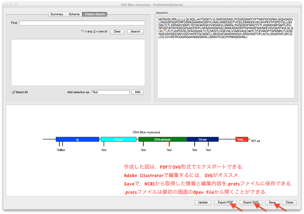
Task: Run the pattern Search
Action: tap(136, 32)
